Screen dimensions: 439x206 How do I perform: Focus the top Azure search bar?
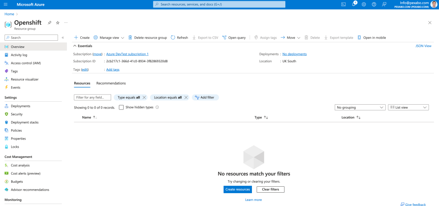tap(219, 4)
